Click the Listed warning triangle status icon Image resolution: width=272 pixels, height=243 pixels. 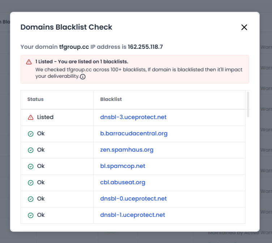(x=31, y=117)
